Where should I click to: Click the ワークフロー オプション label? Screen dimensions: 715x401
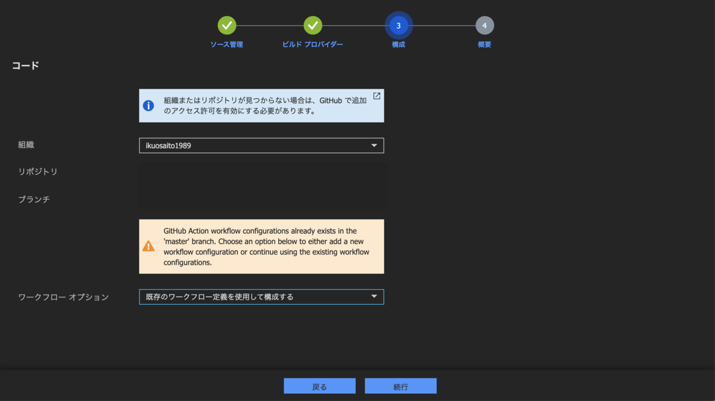click(x=63, y=297)
